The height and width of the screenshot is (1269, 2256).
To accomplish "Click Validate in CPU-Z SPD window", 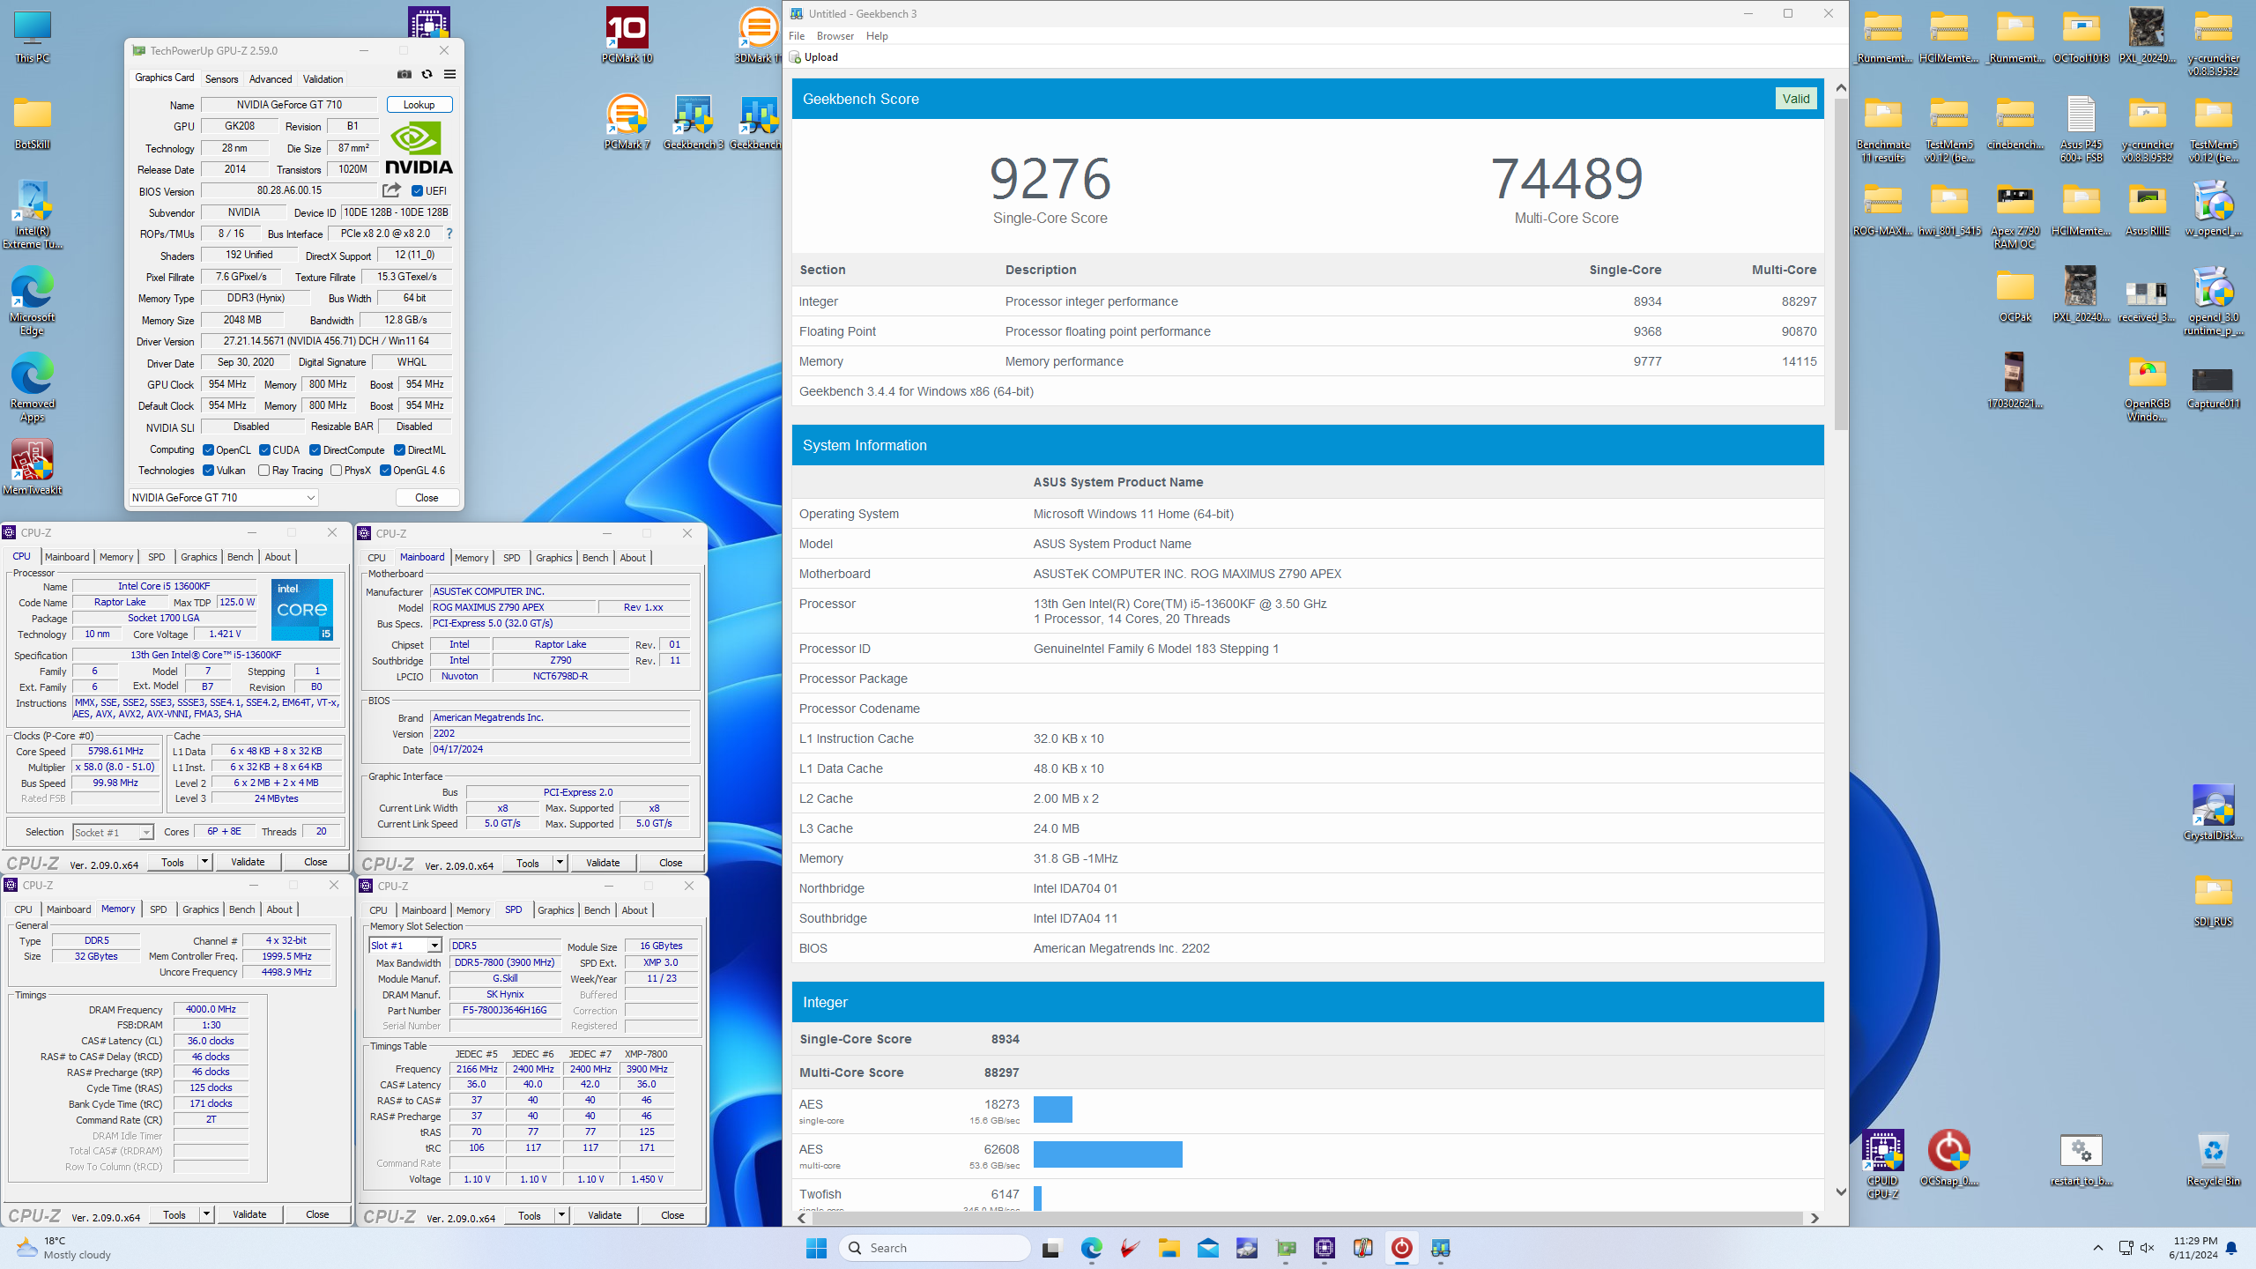I will point(605,1215).
